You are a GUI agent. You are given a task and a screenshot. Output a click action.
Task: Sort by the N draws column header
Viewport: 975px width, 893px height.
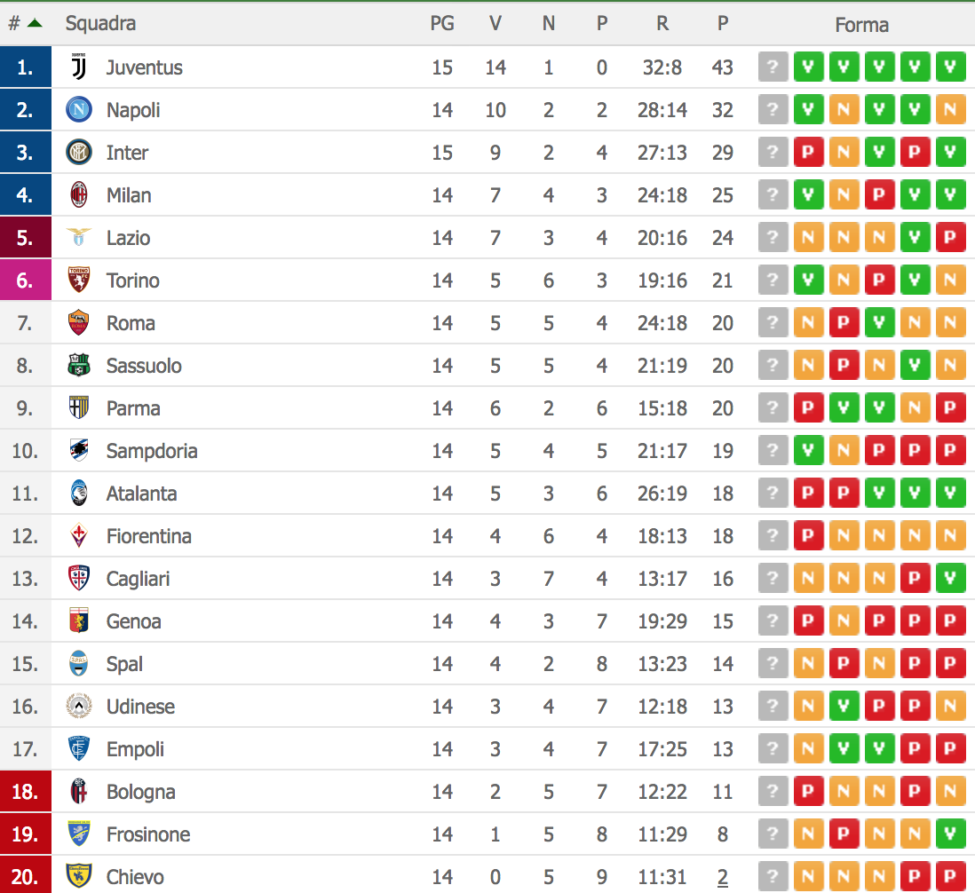pos(549,24)
